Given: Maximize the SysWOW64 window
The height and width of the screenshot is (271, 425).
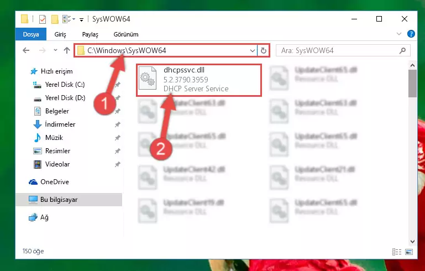Looking at the screenshot, I should [379, 19].
